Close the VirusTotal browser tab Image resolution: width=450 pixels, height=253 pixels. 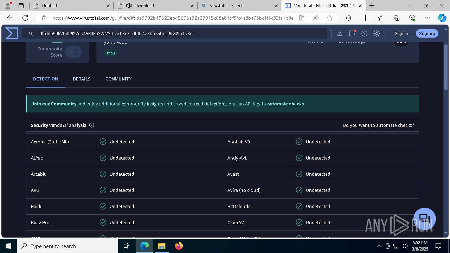(x=360, y=6)
